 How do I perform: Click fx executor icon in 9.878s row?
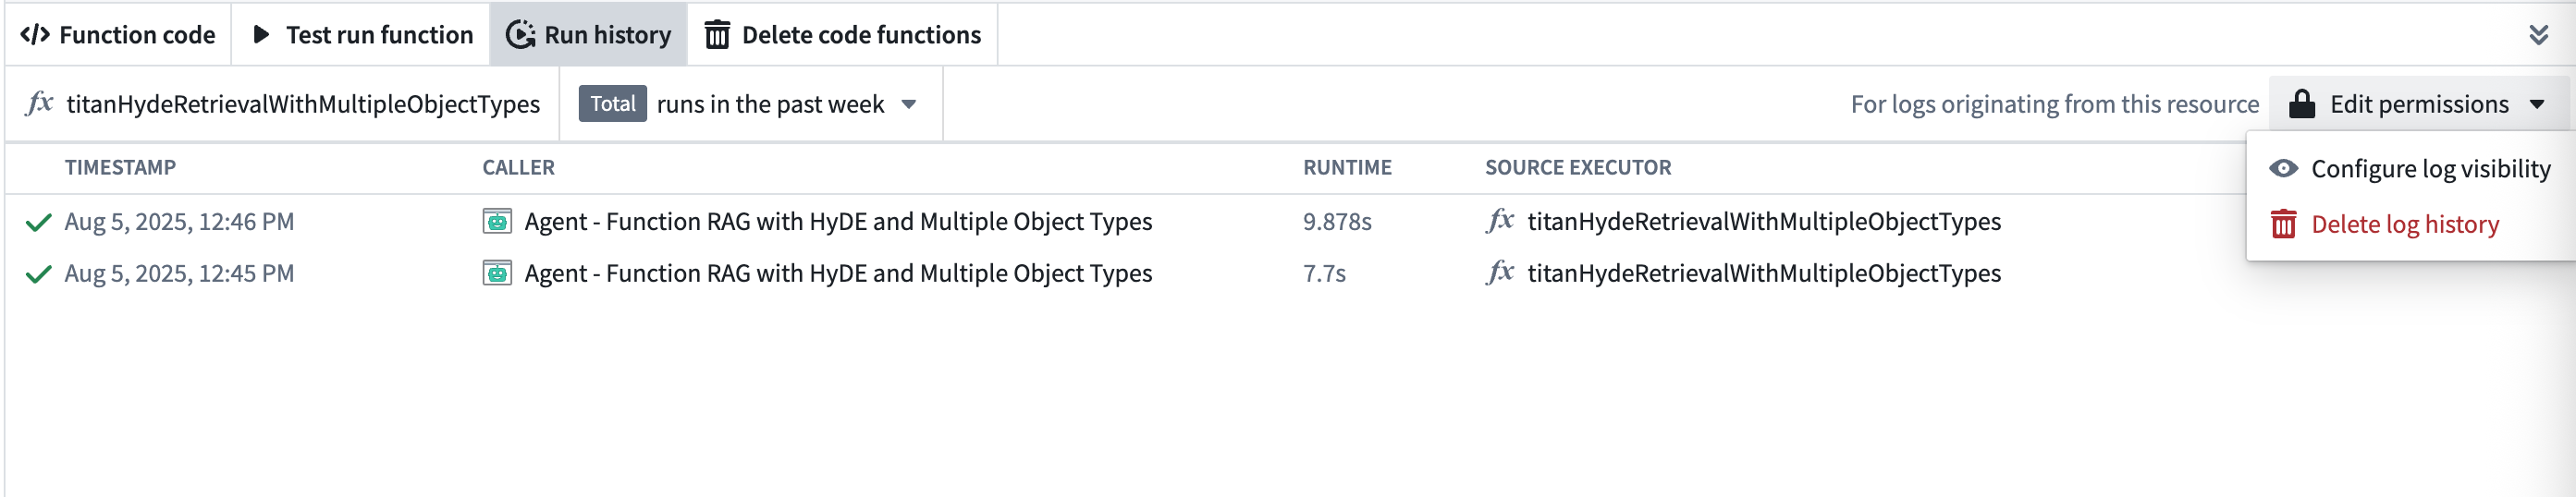[1500, 220]
